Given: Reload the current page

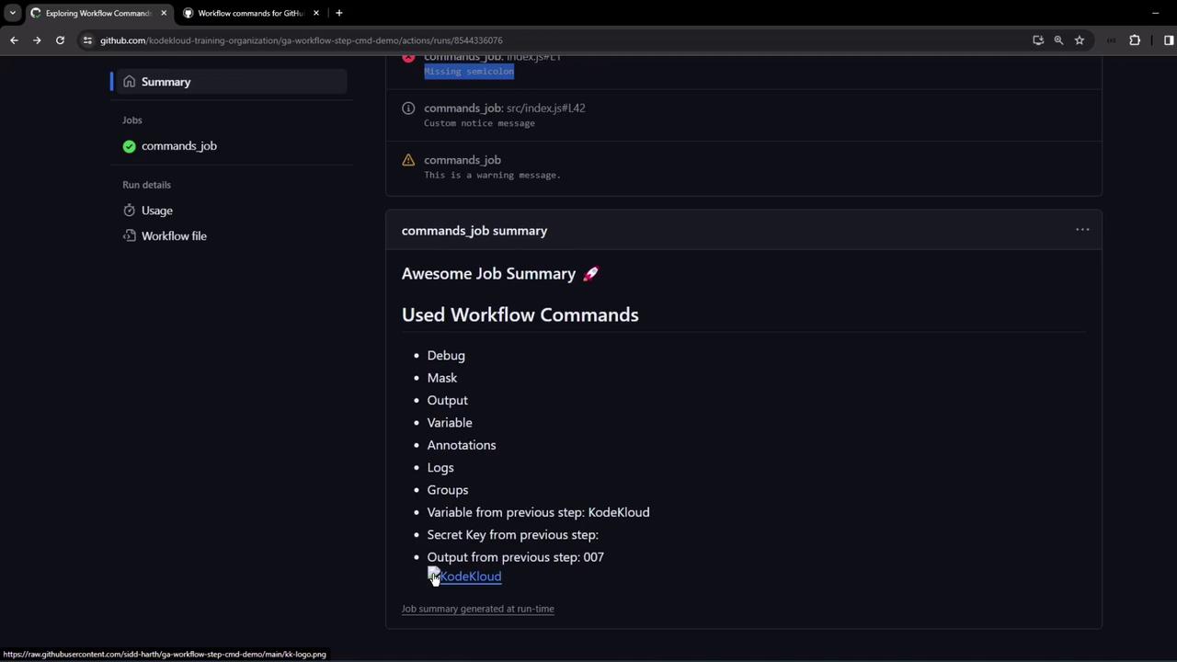Looking at the screenshot, I should pyautogui.click(x=60, y=40).
